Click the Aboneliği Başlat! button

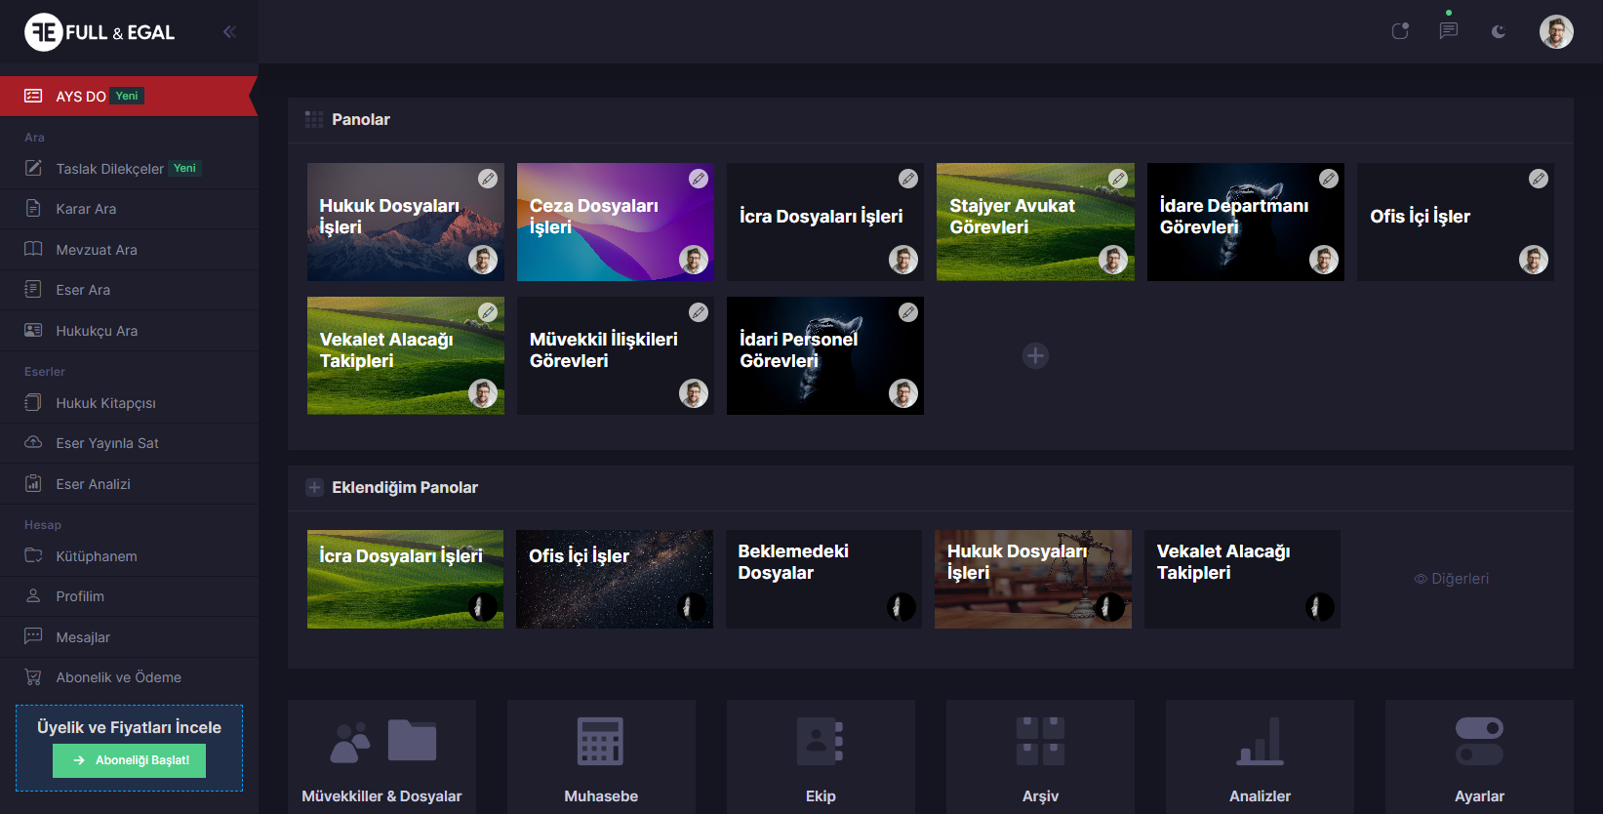coord(129,760)
